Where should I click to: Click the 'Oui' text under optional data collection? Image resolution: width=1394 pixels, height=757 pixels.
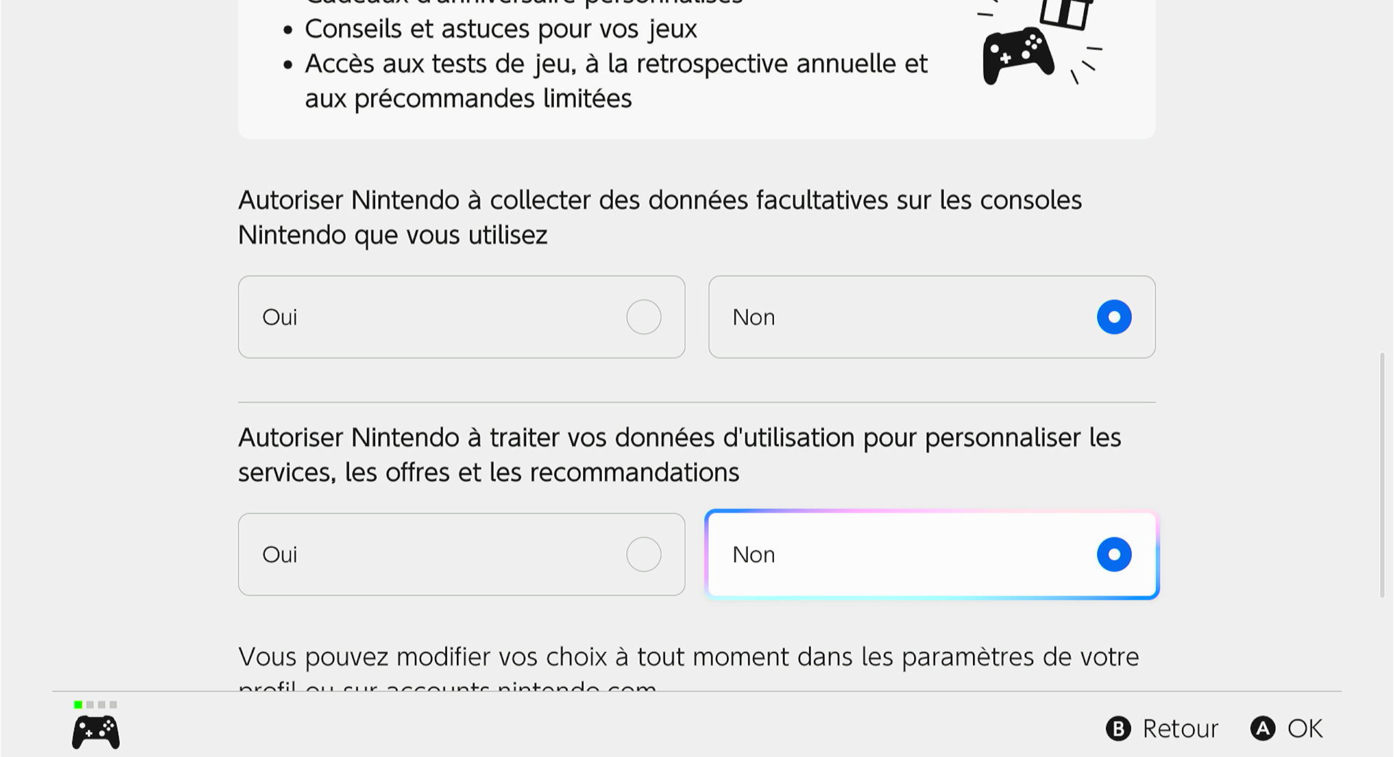280,317
